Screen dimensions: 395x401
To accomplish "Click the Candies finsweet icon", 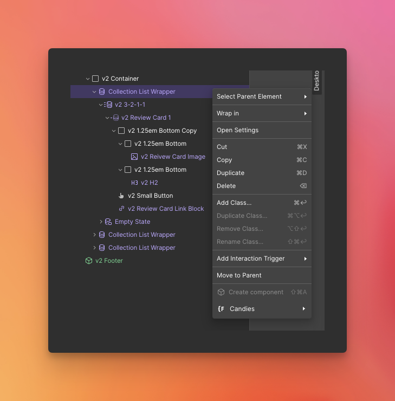I will pos(221,309).
